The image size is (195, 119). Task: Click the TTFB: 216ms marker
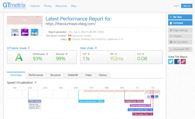(x=35, y=101)
